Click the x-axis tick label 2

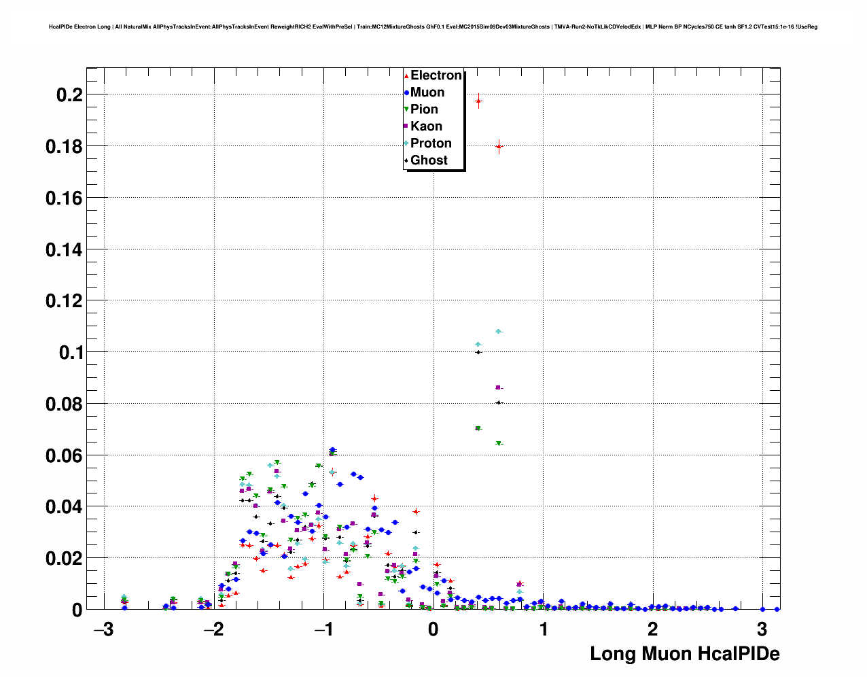[653, 629]
